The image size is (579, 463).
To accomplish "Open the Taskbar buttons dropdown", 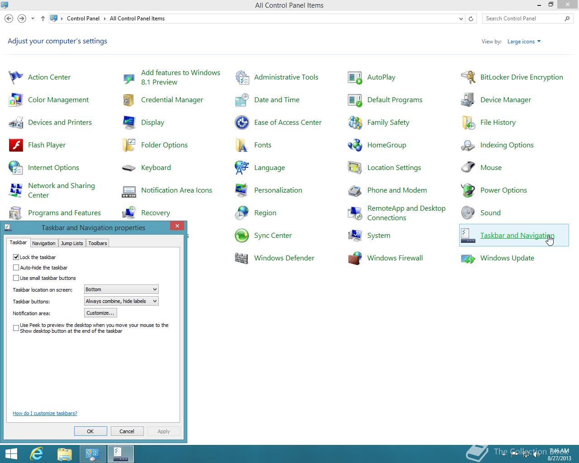I will [x=121, y=301].
